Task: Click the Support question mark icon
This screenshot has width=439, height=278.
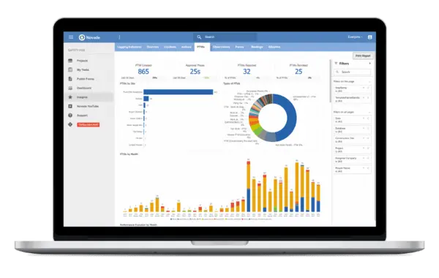Action: [70, 116]
